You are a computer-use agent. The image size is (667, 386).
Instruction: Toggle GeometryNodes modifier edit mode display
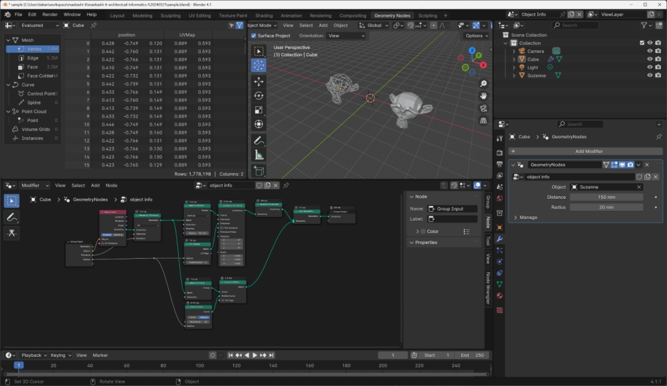coord(614,165)
